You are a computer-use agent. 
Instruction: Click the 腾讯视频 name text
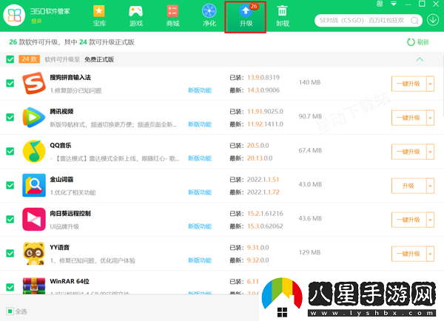61,112
